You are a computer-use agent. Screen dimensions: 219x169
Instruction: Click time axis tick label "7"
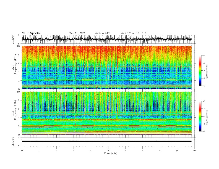point(143,150)
